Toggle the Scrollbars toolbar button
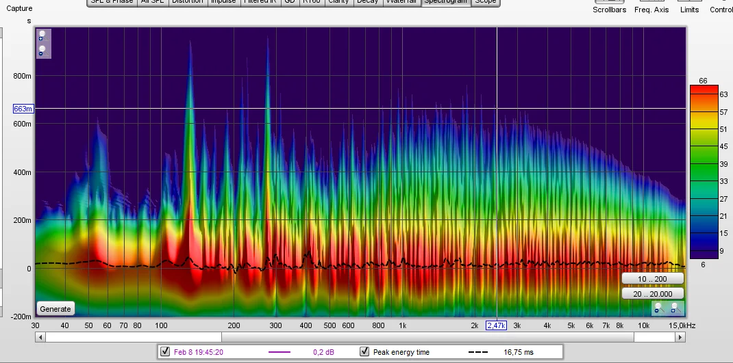Viewport: 733px width, 363px height. click(609, 7)
